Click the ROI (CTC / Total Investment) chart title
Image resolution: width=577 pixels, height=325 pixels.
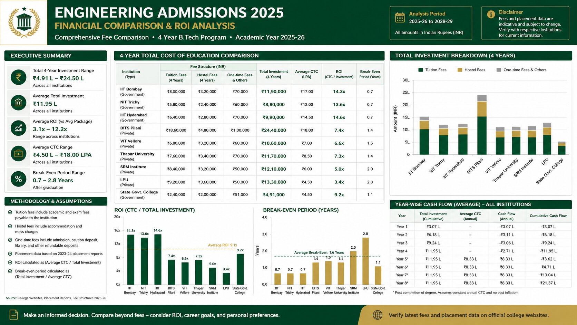click(155, 210)
